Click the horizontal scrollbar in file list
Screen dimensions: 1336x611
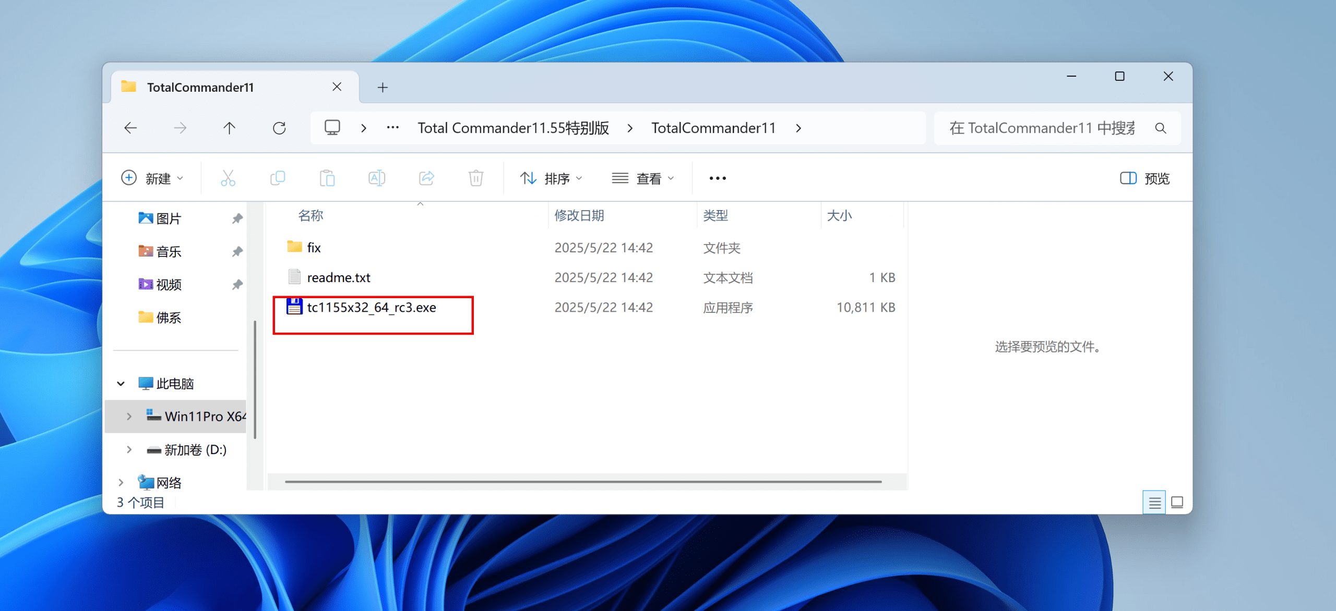(x=583, y=482)
